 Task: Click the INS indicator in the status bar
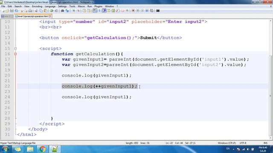pos(265,143)
